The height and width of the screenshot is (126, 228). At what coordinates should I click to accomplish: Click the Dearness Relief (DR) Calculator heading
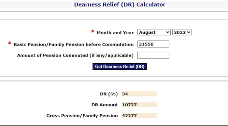[x=120, y=5]
